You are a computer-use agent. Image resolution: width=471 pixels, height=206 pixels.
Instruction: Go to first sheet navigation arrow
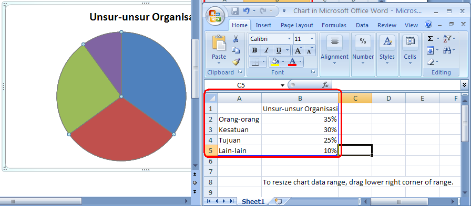209,201
